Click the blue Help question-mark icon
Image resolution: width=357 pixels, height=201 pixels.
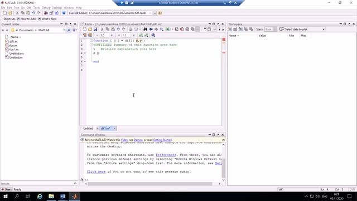tap(64, 13)
